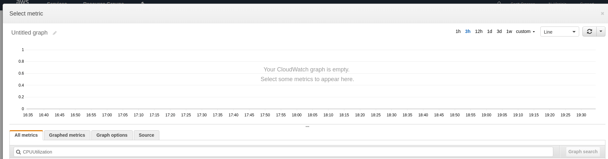Image resolution: width=608 pixels, height=159 pixels.
Task: Open the refresh options dropdown arrow
Action: pos(601,32)
